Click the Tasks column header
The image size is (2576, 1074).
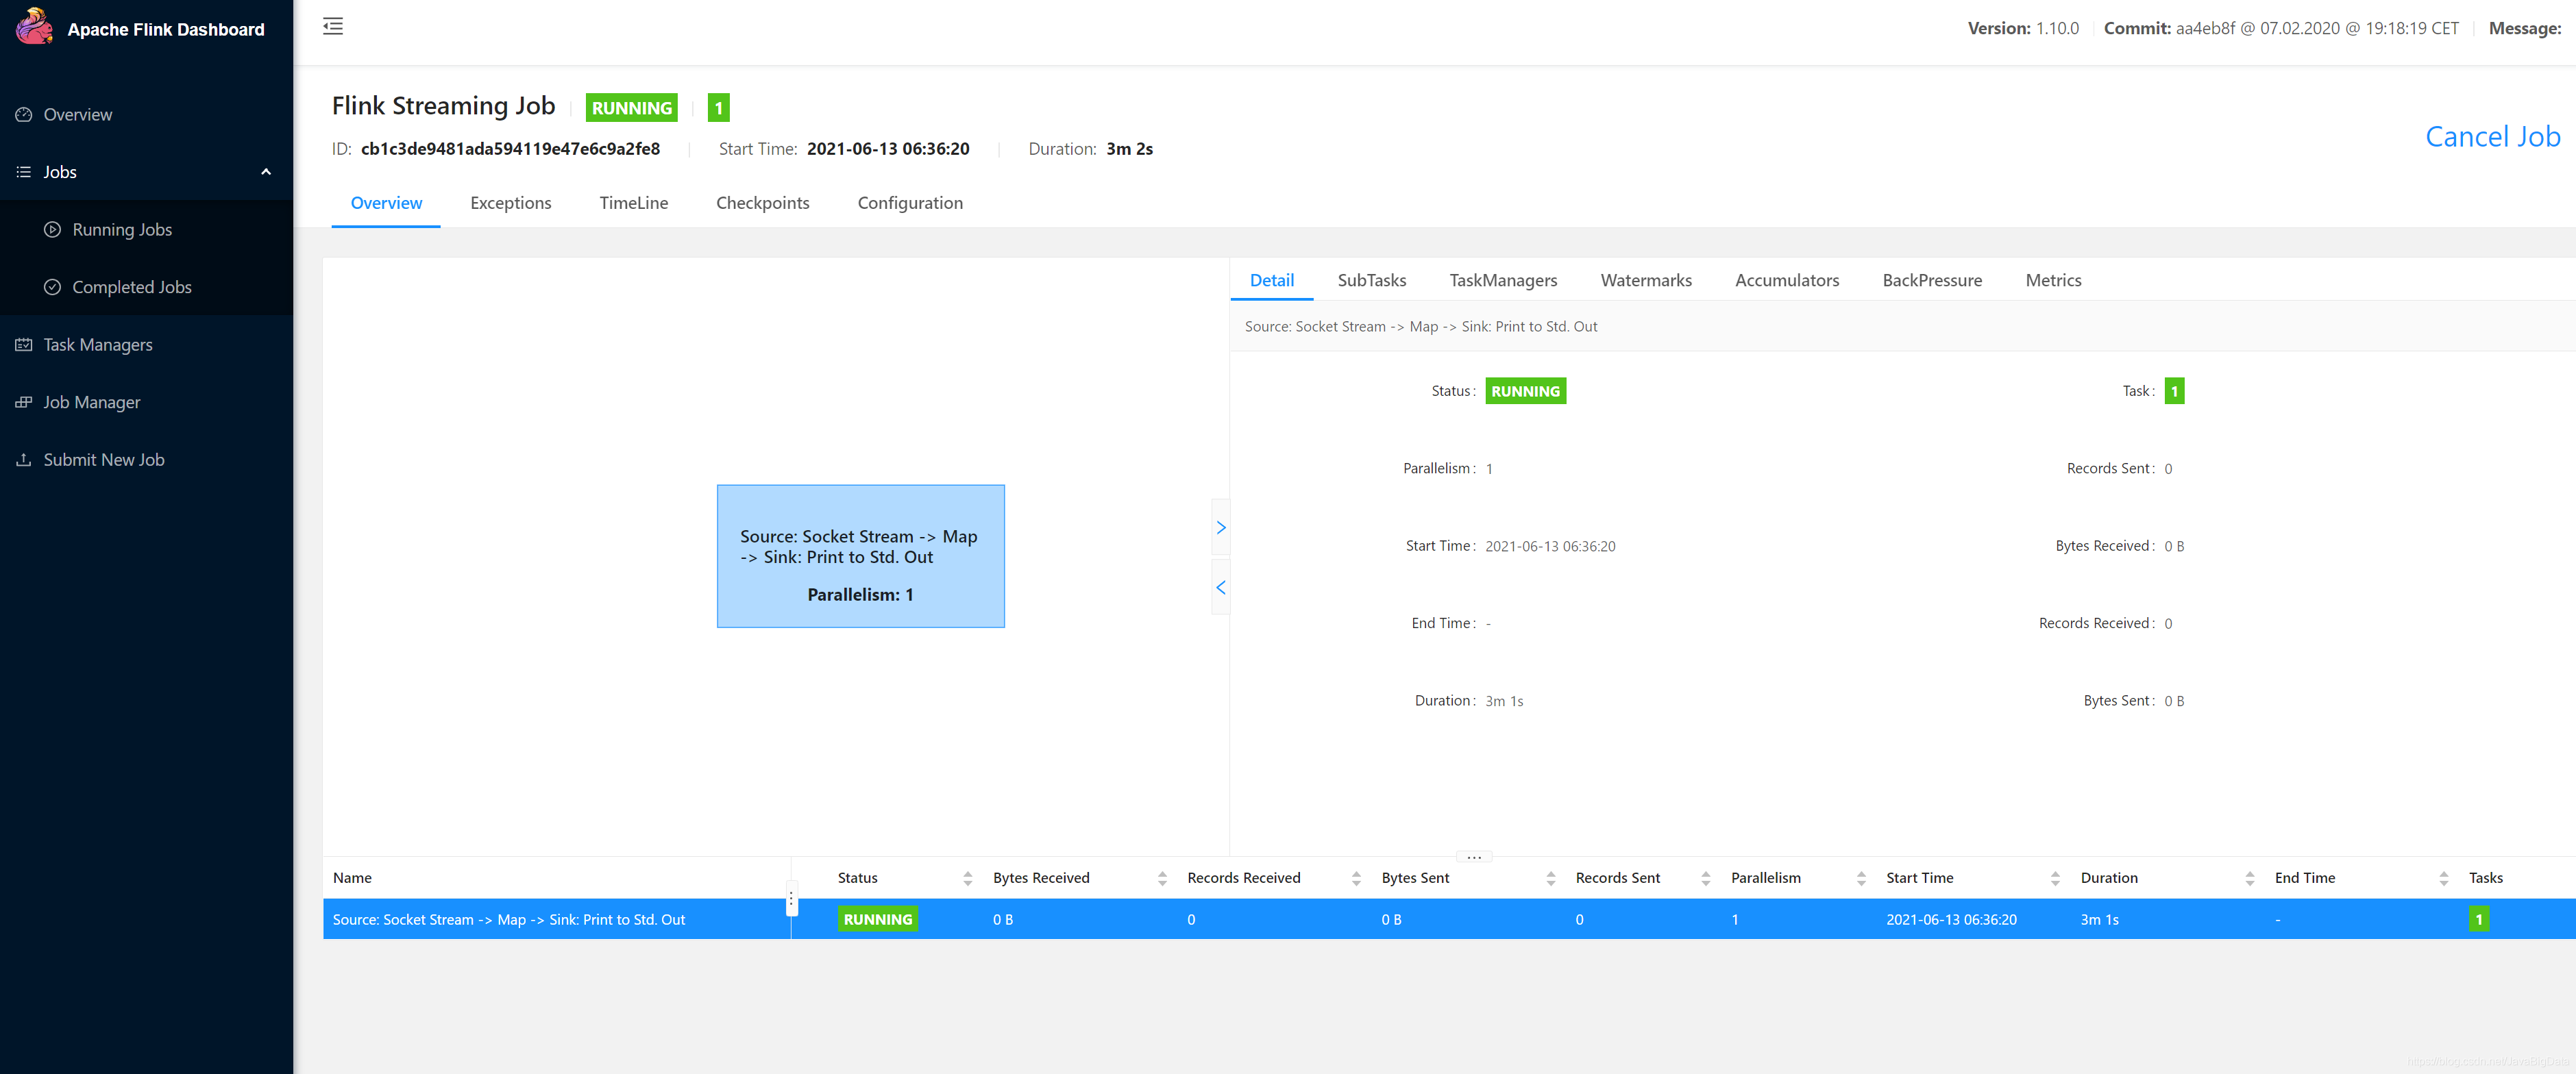2485,878
